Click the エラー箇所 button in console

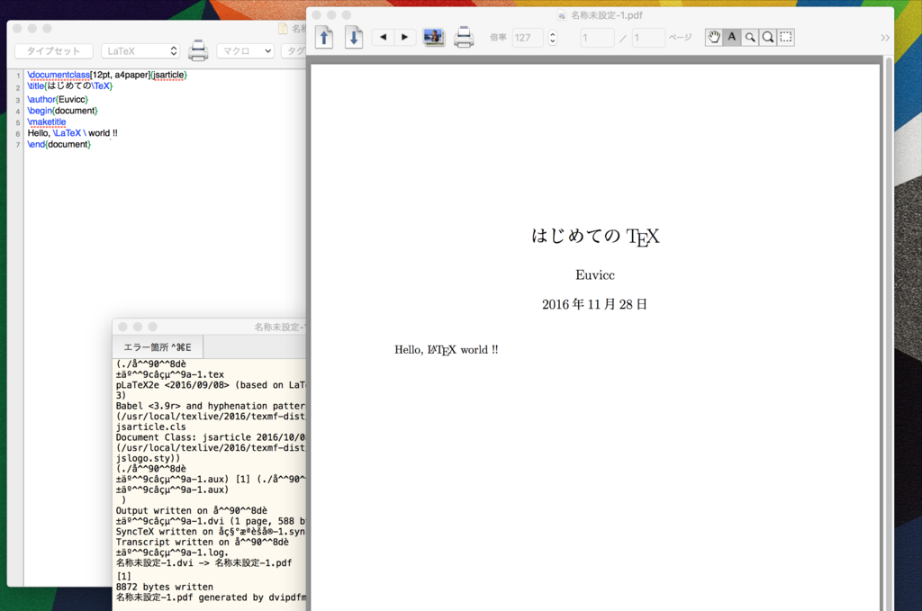[158, 347]
